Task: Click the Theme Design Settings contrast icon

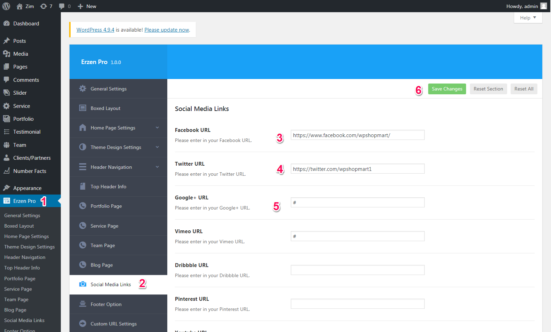Action: [x=82, y=147]
